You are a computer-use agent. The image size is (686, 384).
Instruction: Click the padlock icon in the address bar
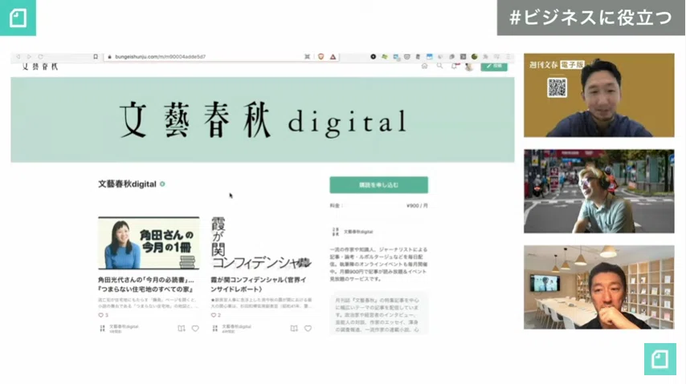coord(110,57)
